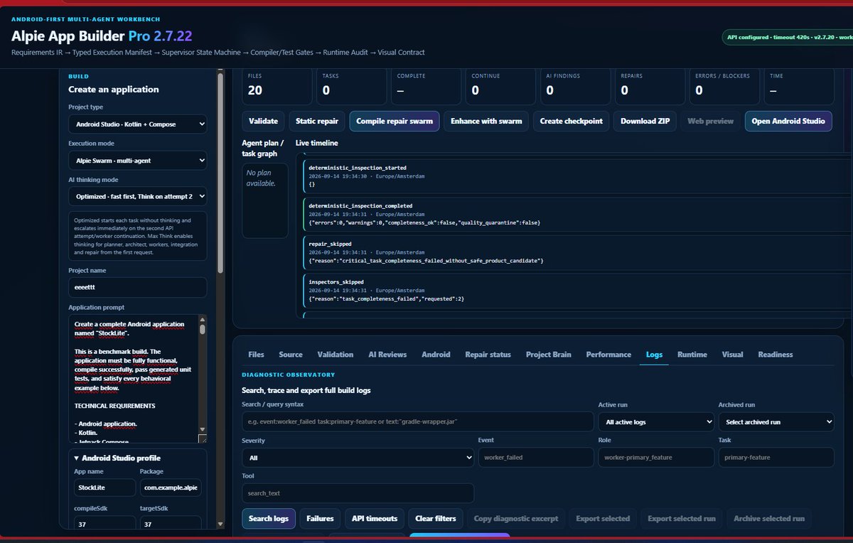Focus the compileSdk field
The width and height of the screenshot is (853, 543).
[104, 524]
